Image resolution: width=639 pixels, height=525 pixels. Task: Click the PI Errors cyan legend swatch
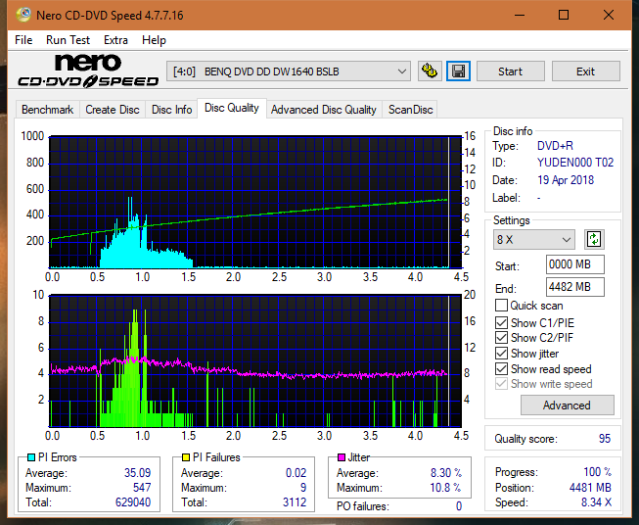[x=30, y=457]
